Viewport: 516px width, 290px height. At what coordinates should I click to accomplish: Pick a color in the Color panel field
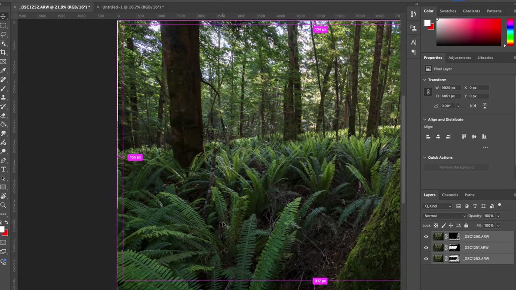coord(469,32)
